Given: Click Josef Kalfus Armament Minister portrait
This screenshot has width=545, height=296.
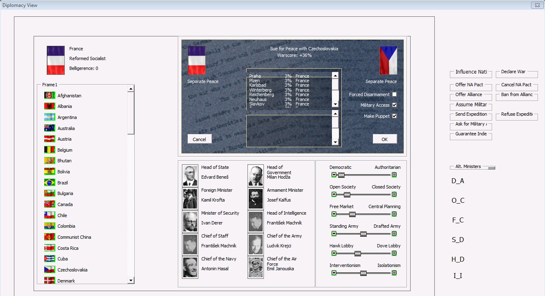Looking at the screenshot, I should (256, 199).
